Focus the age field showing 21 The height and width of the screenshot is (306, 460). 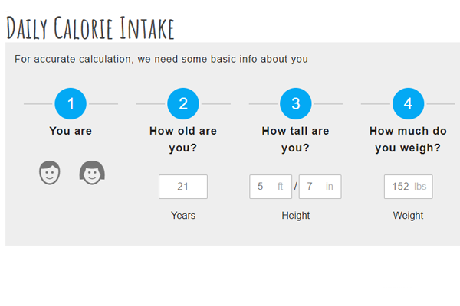[183, 187]
